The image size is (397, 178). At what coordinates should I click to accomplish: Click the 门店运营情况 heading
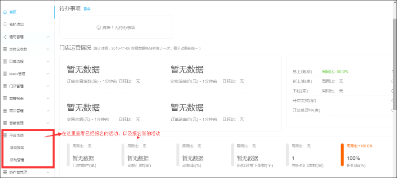(75, 48)
